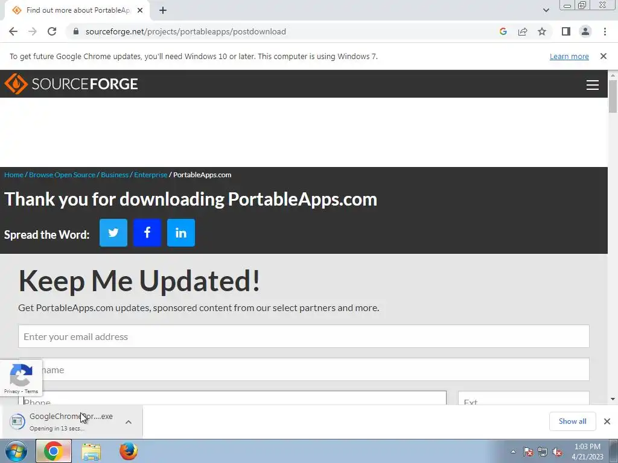Click the 'Enter your email address' field
Viewport: 618px width, 463px height.
click(x=304, y=336)
